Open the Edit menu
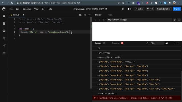Image resolution: width=182 pixels, height=102 pixels. pyautogui.click(x=18, y=9)
